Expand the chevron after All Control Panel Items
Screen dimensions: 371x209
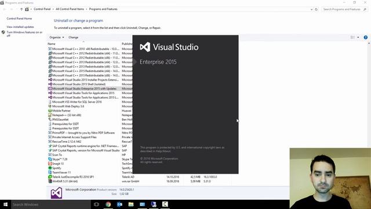[86, 9]
